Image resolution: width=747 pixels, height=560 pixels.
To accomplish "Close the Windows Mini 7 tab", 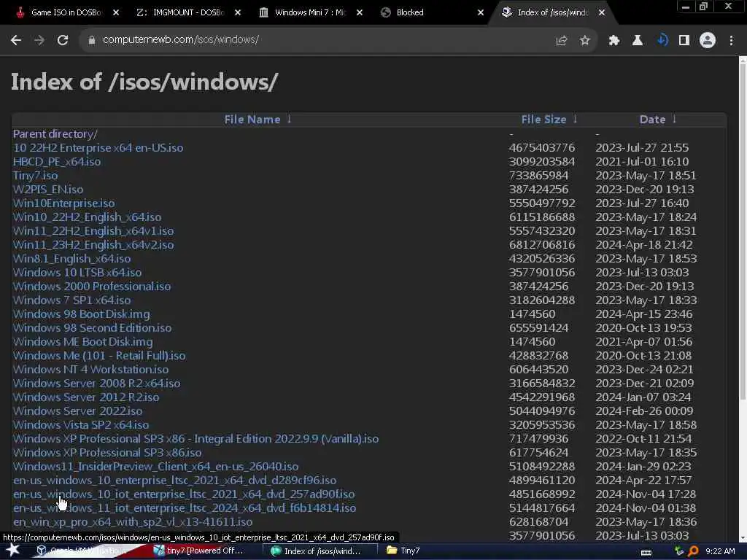I will point(360,13).
